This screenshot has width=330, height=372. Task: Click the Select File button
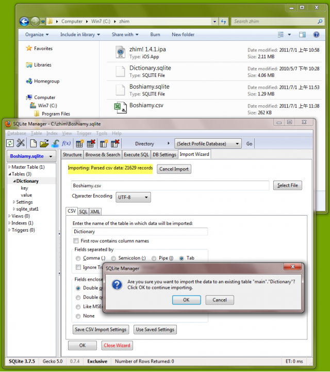point(288,185)
